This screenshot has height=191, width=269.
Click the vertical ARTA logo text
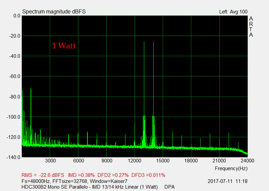coord(251,27)
